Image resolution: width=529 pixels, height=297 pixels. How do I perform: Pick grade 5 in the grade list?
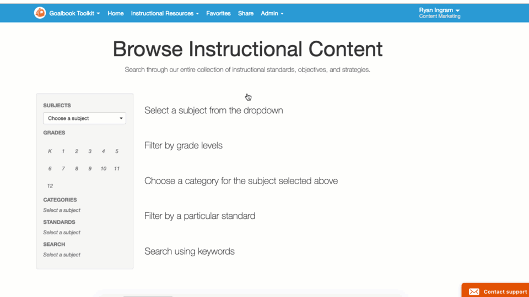point(117,151)
